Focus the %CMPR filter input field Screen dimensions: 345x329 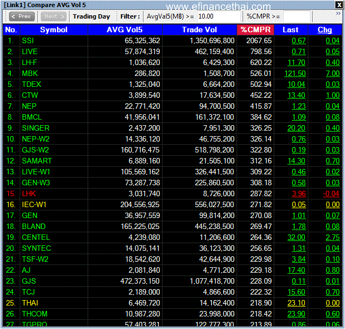click(297, 16)
